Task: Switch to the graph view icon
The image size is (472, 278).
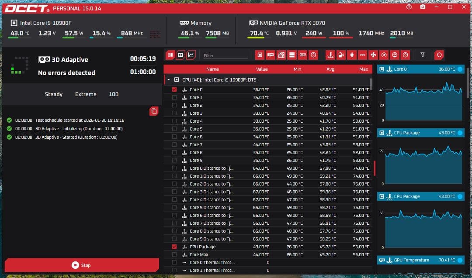Action: click(191, 55)
